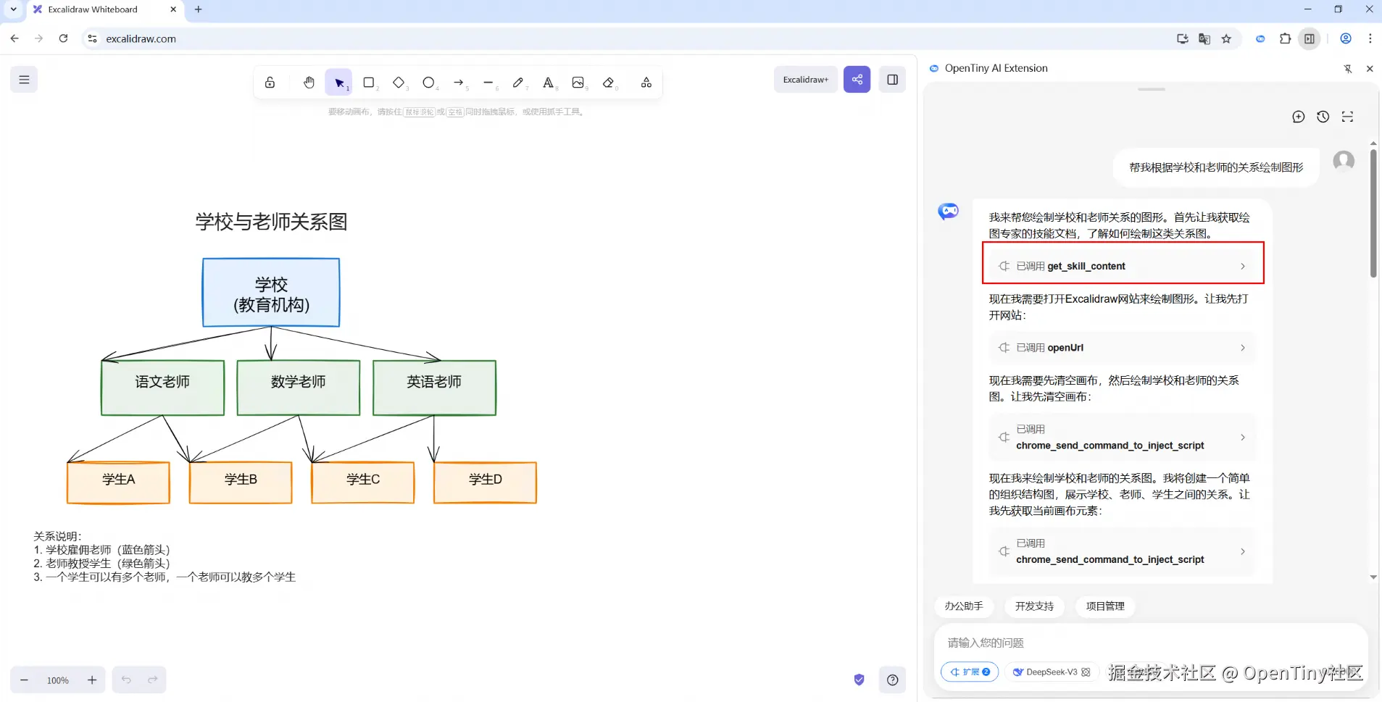1382x702 pixels.
Task: Select the Eraser tool
Action: (608, 83)
